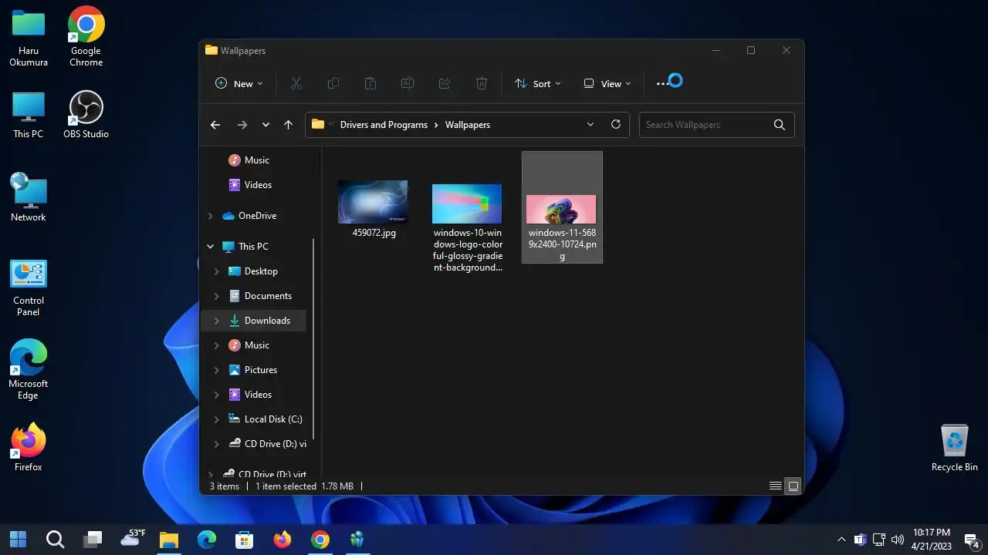Select windows-11-5689x2400 png file
The height and width of the screenshot is (555, 988).
pos(562,207)
